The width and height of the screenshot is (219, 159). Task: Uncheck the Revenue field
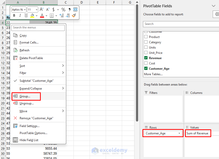coord(146,58)
